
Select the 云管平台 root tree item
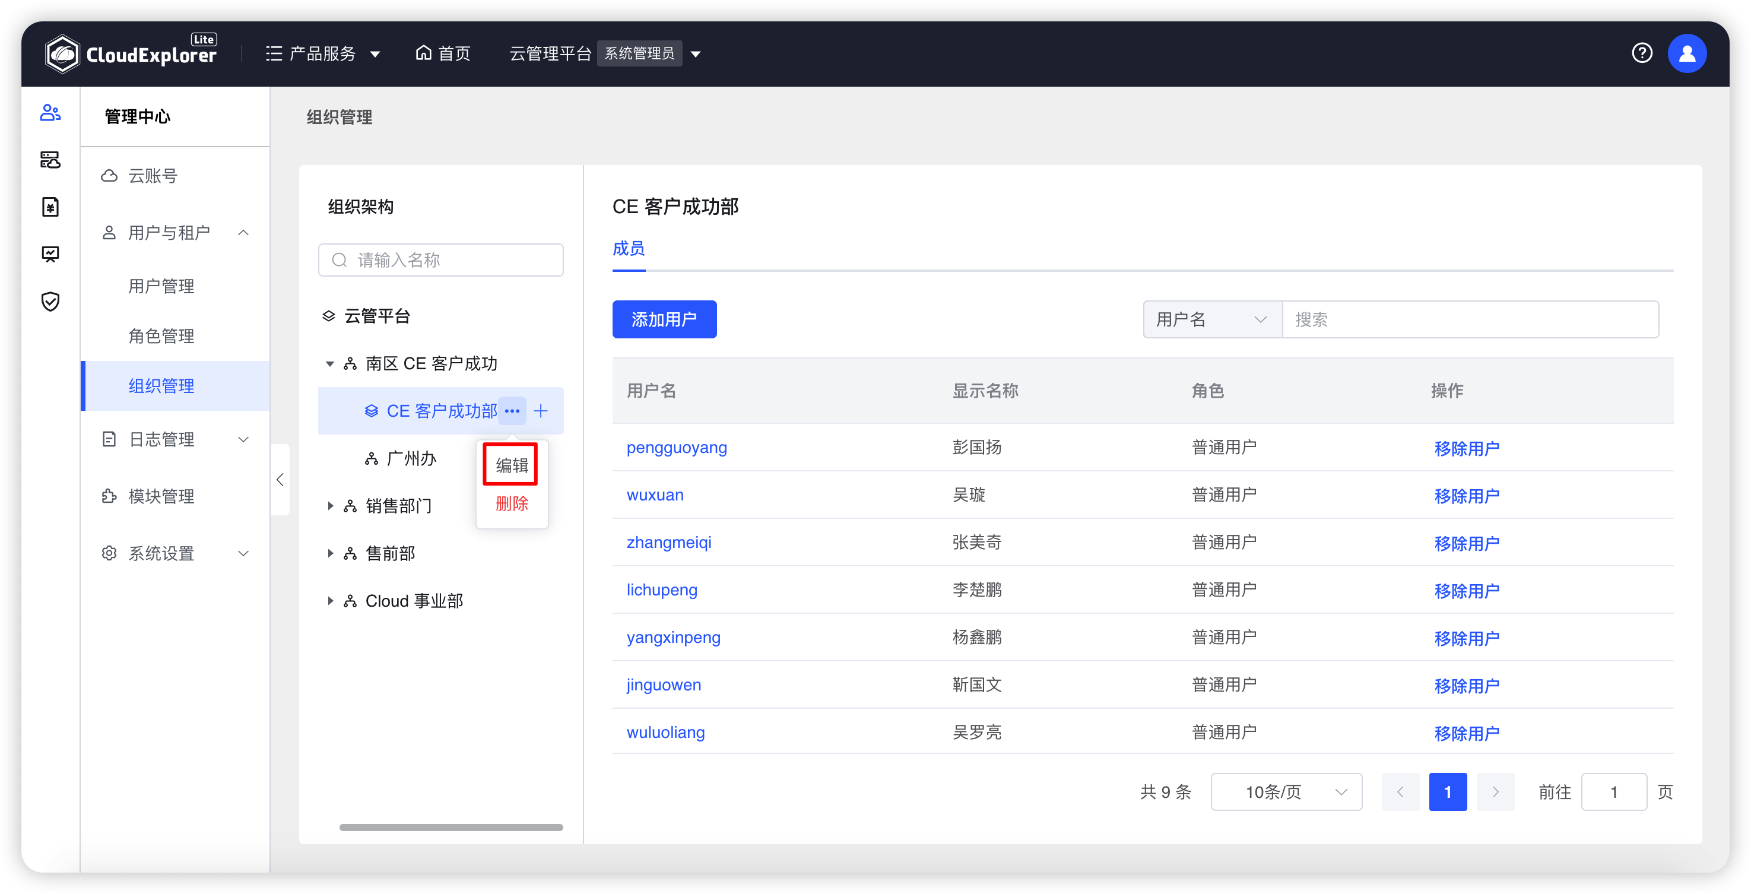378,316
